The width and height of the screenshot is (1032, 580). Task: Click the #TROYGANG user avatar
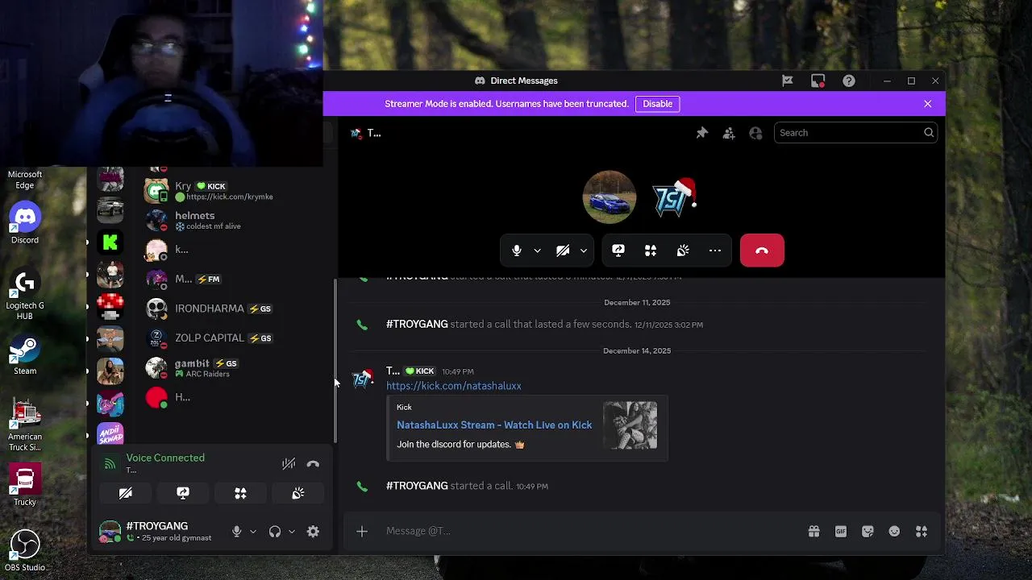point(110,532)
